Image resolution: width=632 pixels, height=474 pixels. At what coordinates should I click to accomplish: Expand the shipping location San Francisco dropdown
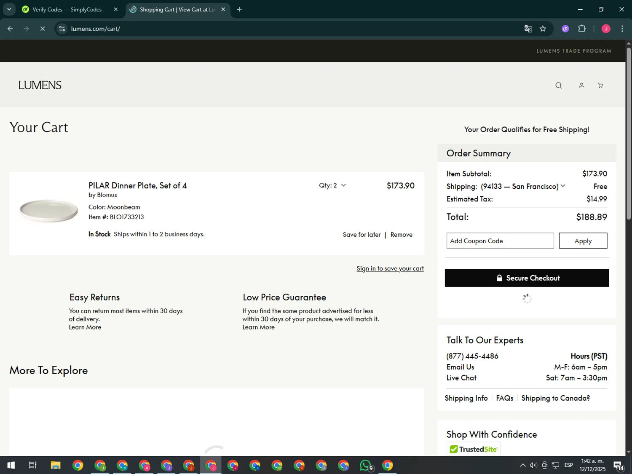[562, 186]
